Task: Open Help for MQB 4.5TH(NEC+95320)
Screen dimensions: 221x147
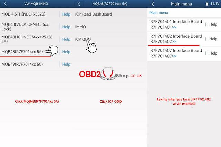Action: click(66, 14)
